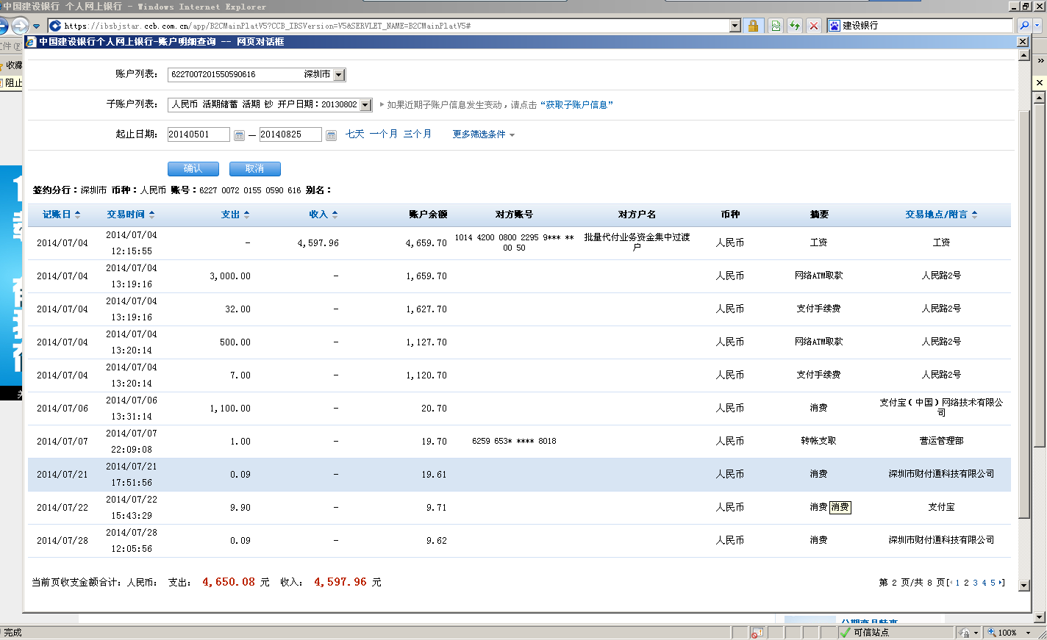The width and height of the screenshot is (1047, 640).
Task: Sort table by 收入 column
Action: pos(323,215)
